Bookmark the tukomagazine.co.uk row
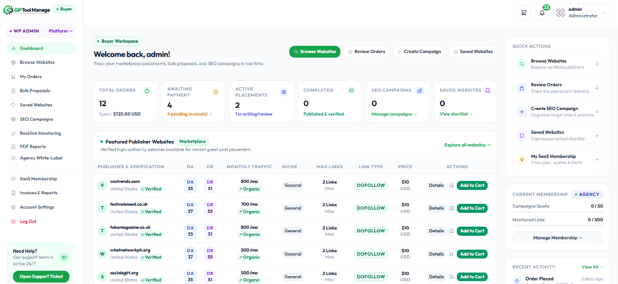Image resolution: width=618 pixels, height=284 pixels. tap(451, 231)
